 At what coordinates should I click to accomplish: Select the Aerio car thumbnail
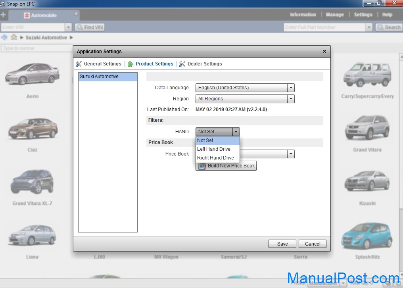point(33,74)
